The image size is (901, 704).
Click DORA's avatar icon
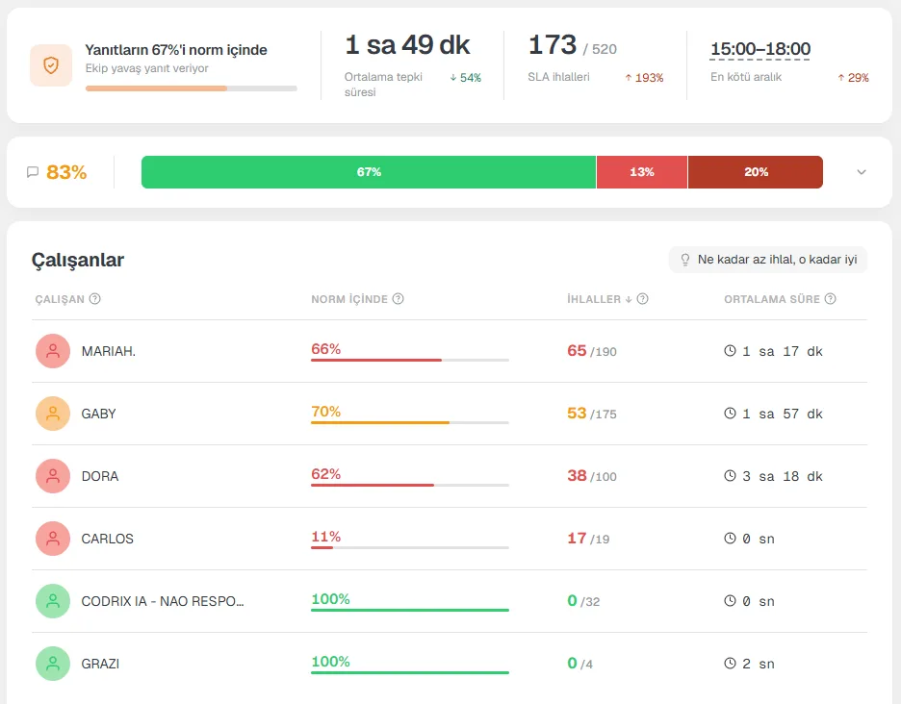tap(53, 476)
